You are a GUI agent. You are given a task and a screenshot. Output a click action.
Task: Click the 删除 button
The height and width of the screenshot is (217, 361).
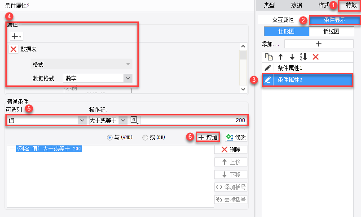click(231, 149)
